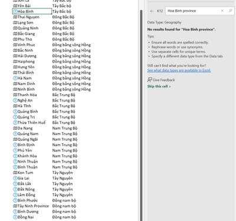Viewport: 236px width, 221px height.
Task: Click the question mark icon beside Hà Nam
Action: pyautogui.click(x=15, y=78)
